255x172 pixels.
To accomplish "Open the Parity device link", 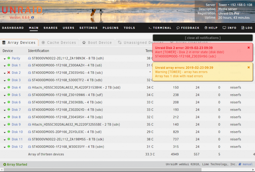I will (16, 58).
